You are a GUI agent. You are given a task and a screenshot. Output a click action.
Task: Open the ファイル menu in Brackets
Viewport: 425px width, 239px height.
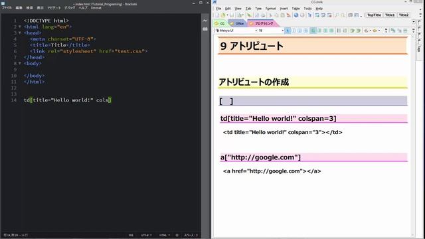pos(7,8)
